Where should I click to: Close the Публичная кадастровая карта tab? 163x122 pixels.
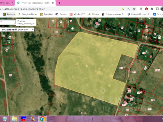click(53, 3)
